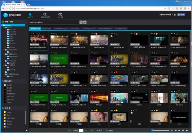Viewport: 192px width, 133px height.
Task: Switch to the AUDIO SOURCE tab
Action: (x=105, y=29)
